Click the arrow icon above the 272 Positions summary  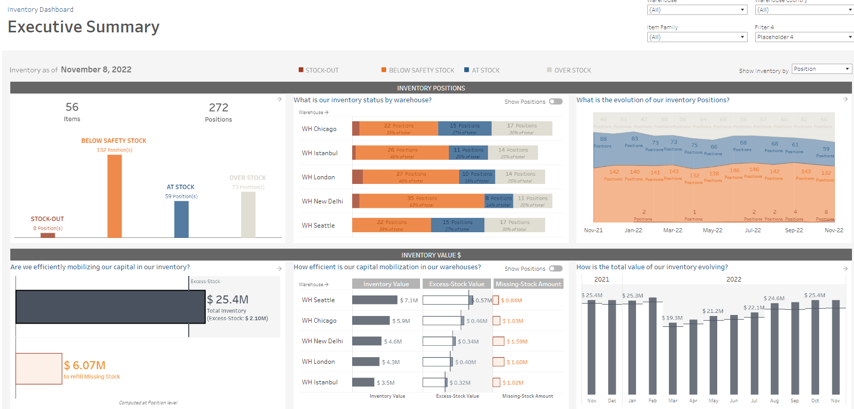point(279,99)
